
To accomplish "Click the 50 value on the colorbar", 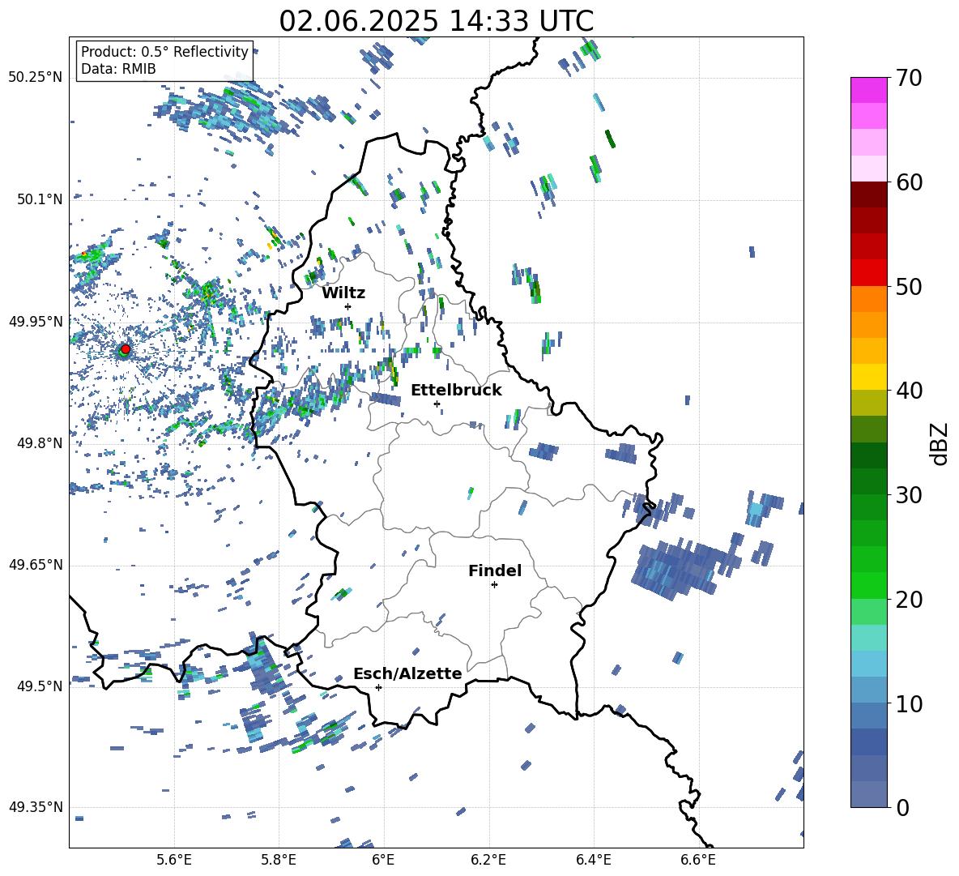I will [909, 287].
